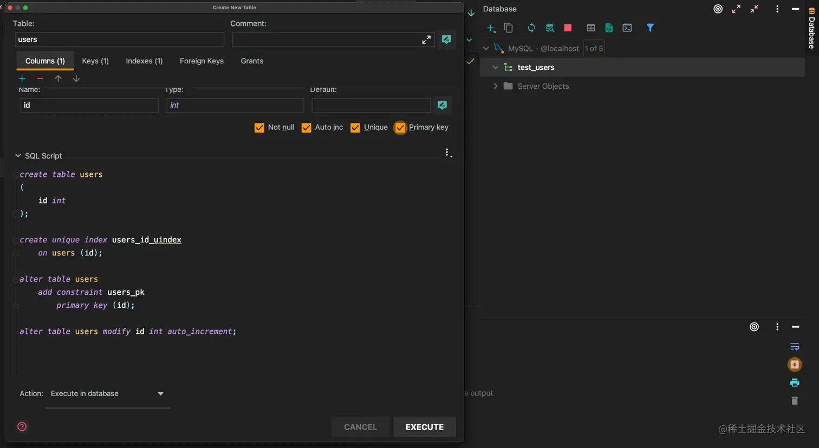The width and height of the screenshot is (819, 448).
Task: Click the column comment icon beside Default
Action: click(x=442, y=105)
